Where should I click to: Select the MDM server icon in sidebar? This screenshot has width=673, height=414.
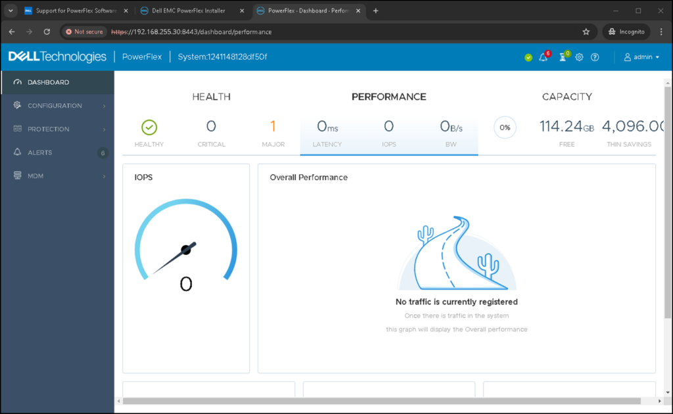tap(17, 175)
